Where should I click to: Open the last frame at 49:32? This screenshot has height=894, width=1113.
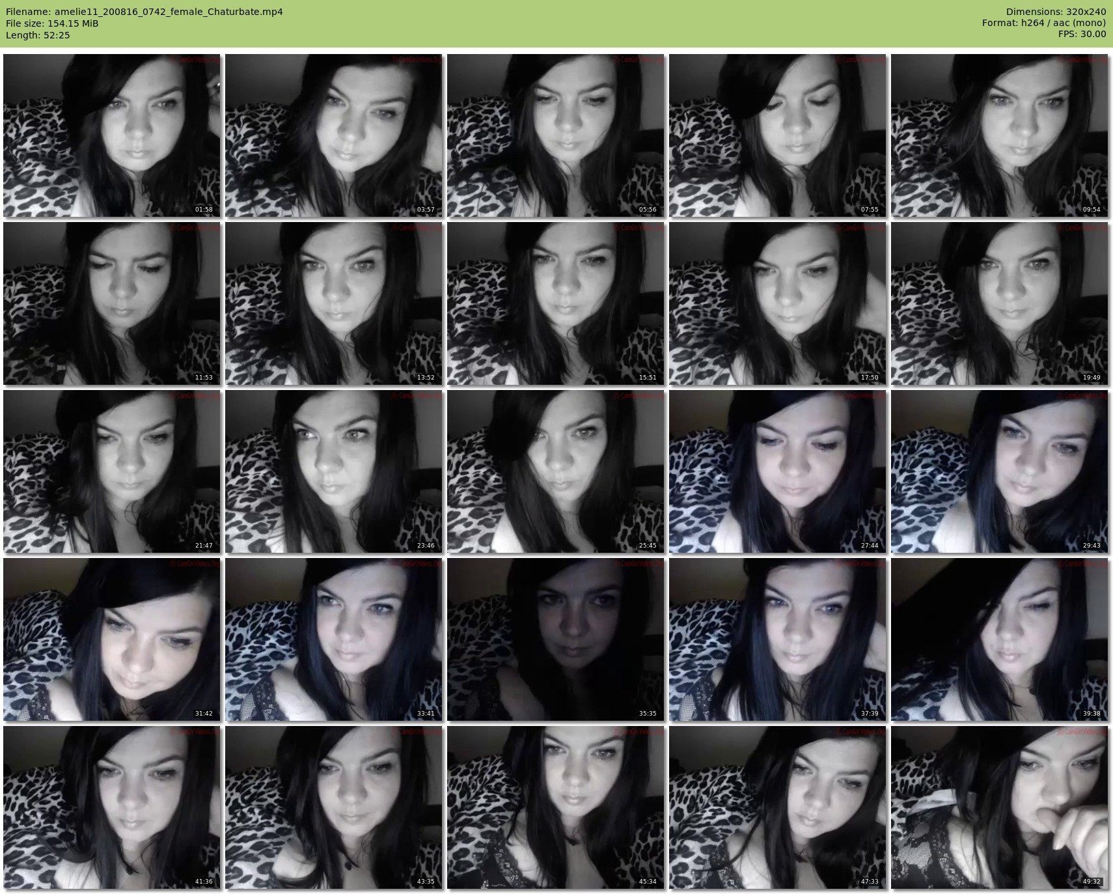click(1000, 807)
